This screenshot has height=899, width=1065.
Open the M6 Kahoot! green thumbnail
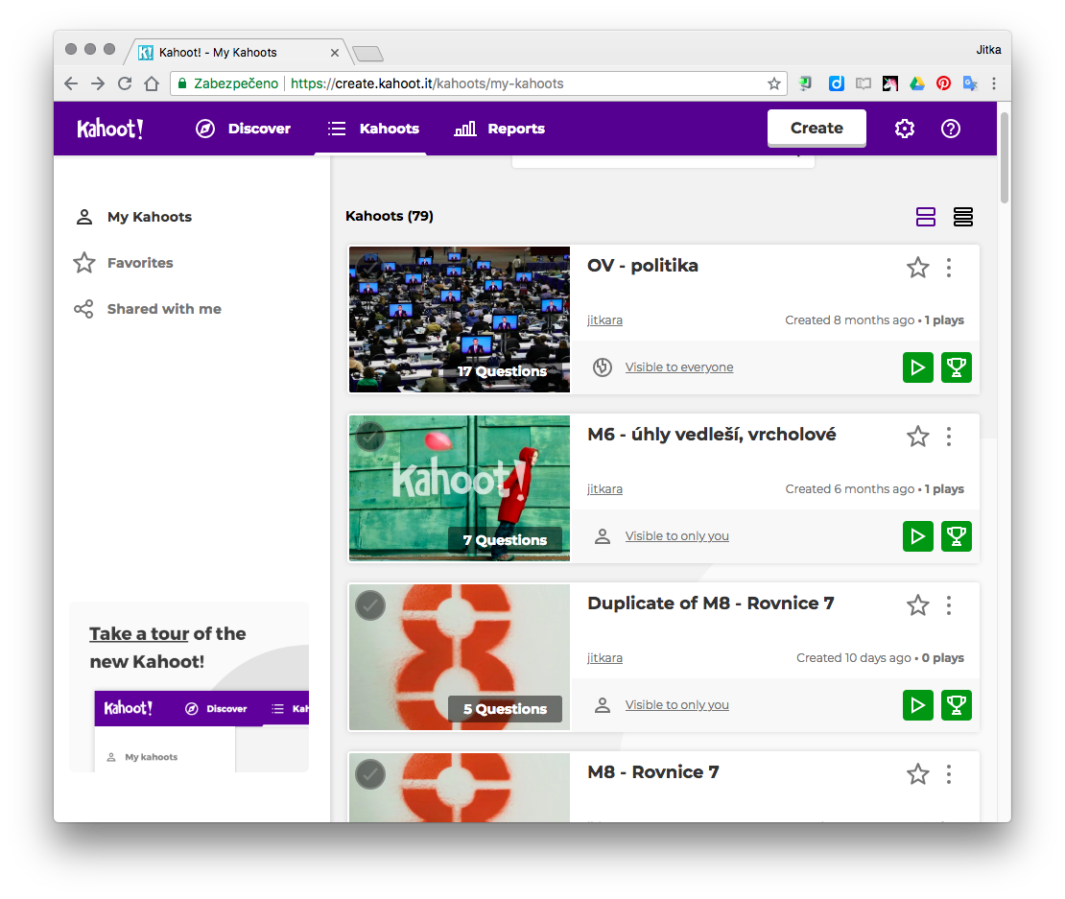click(x=460, y=488)
